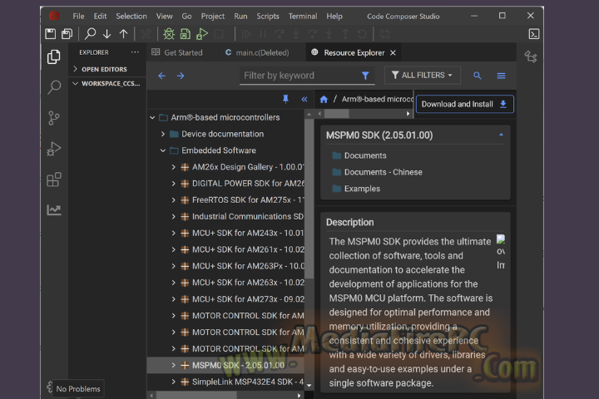
Task: Click the Find magnifier toolbar icon
Action: pos(90,34)
